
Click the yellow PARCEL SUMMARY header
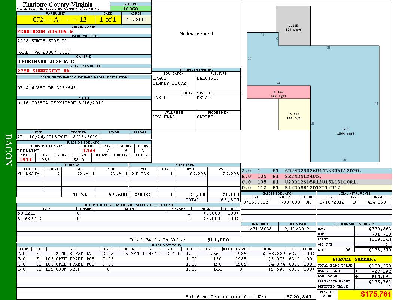pyautogui.click(x=354, y=259)
